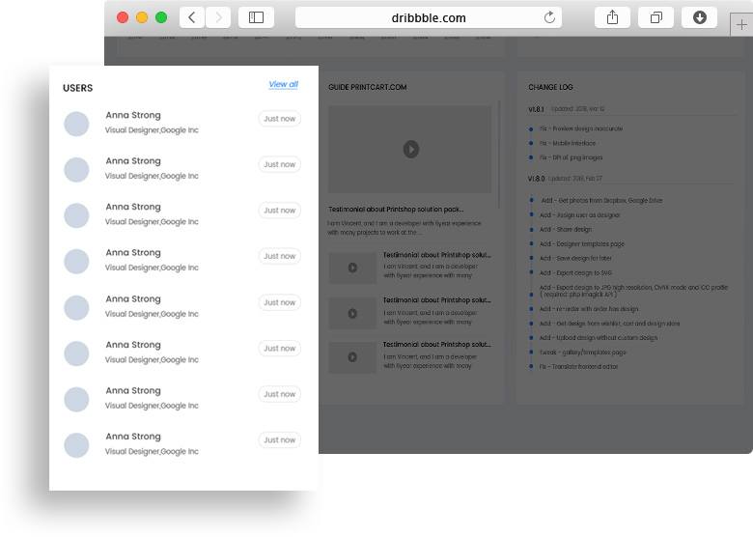Open the View all users link

283,85
